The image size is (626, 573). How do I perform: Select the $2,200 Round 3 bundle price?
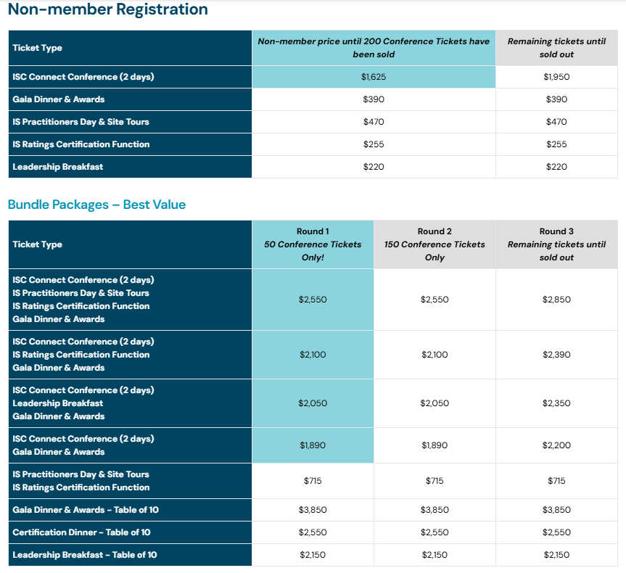[x=556, y=445]
